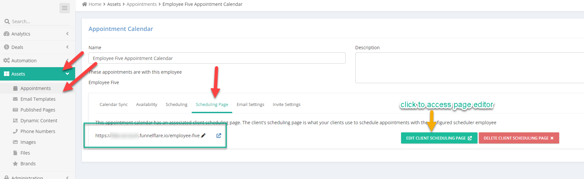This screenshot has width=584, height=179.
Task: Click the Email Templates envelope icon
Action: click(15, 99)
